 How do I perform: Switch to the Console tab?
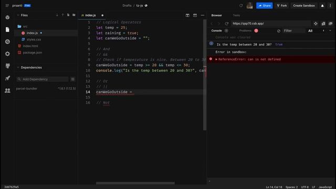(x=216, y=30)
